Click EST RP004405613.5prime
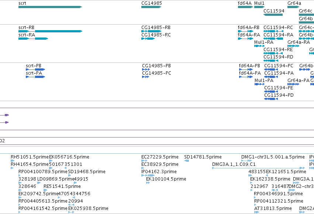 point(20,205)
